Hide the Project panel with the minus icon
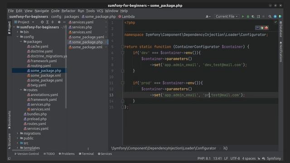The height and width of the screenshot is (163, 290). coord(64,22)
